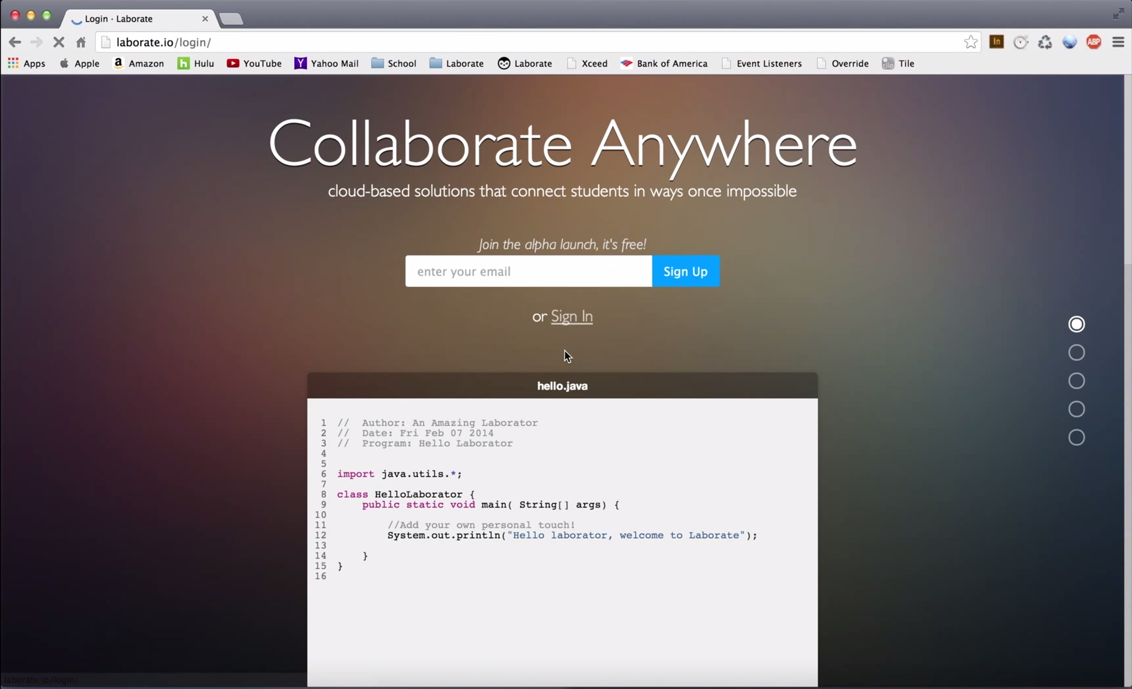Open the stopwatch timer extension

pyautogui.click(x=1021, y=42)
